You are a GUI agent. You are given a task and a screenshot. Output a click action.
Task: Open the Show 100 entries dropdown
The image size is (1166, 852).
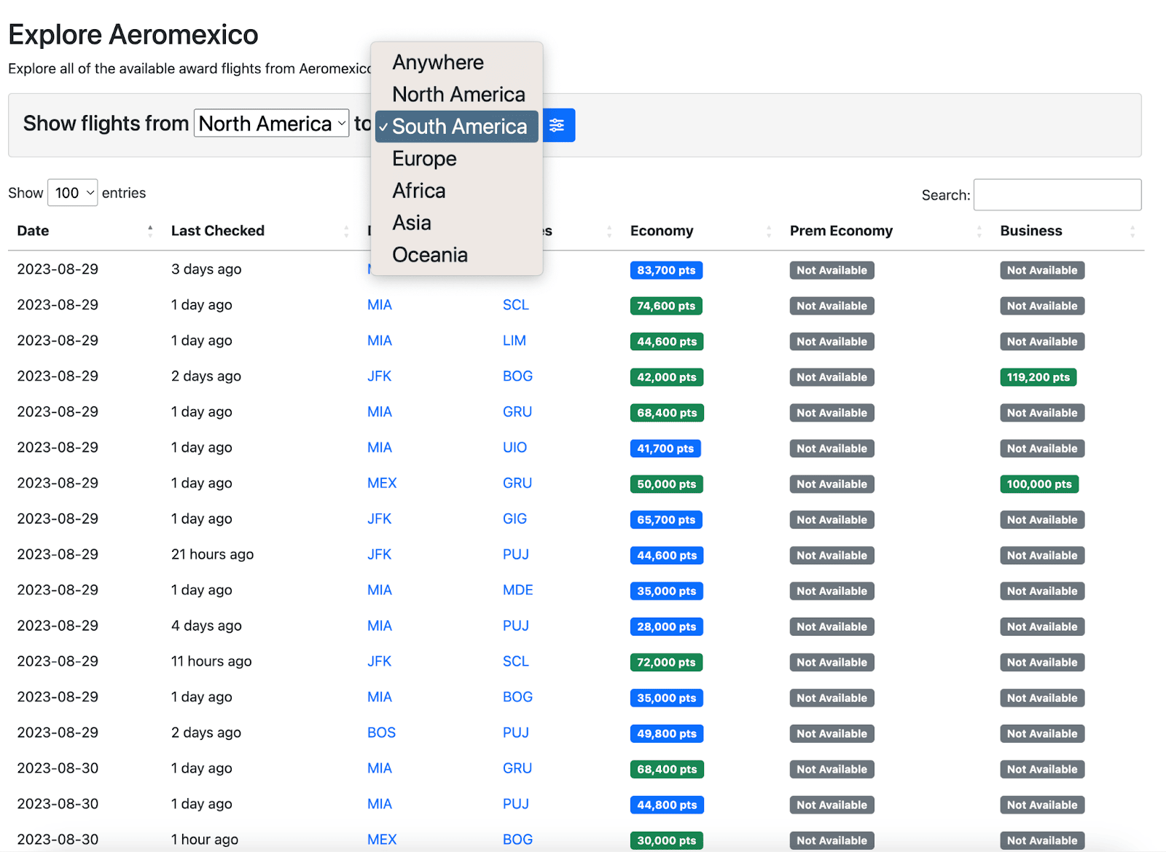(x=73, y=193)
